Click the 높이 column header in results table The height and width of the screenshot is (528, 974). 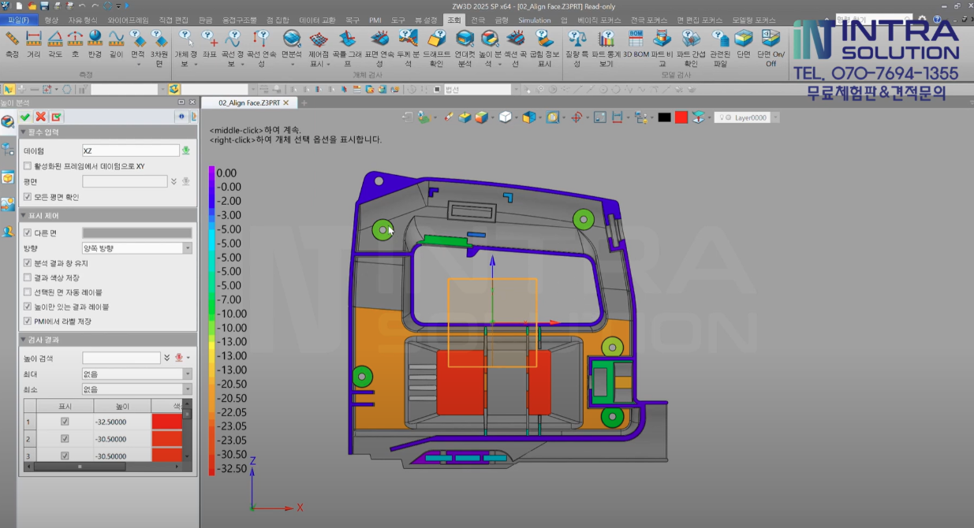pos(122,406)
